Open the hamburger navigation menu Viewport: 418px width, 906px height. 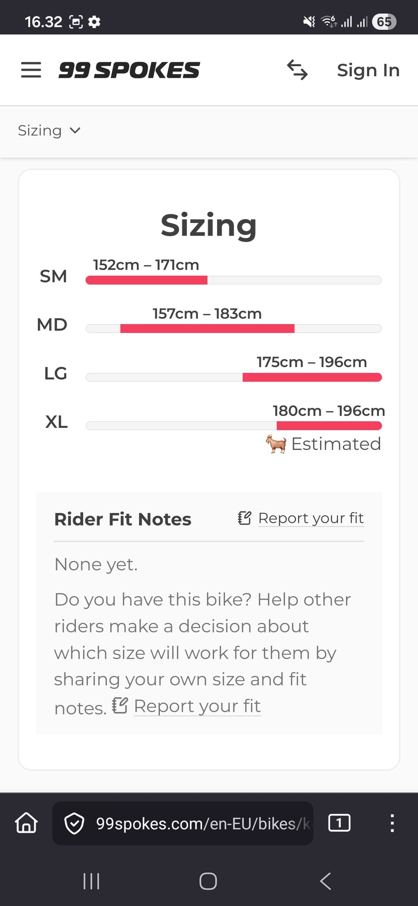pos(31,70)
